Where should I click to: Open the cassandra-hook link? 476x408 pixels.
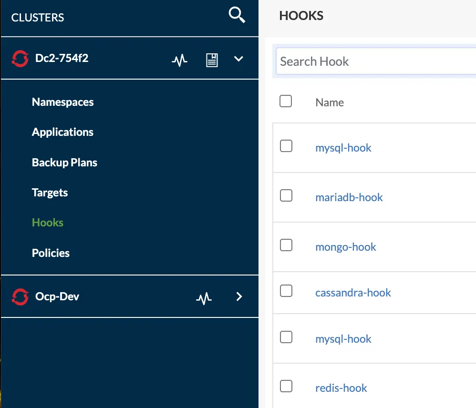tap(353, 293)
